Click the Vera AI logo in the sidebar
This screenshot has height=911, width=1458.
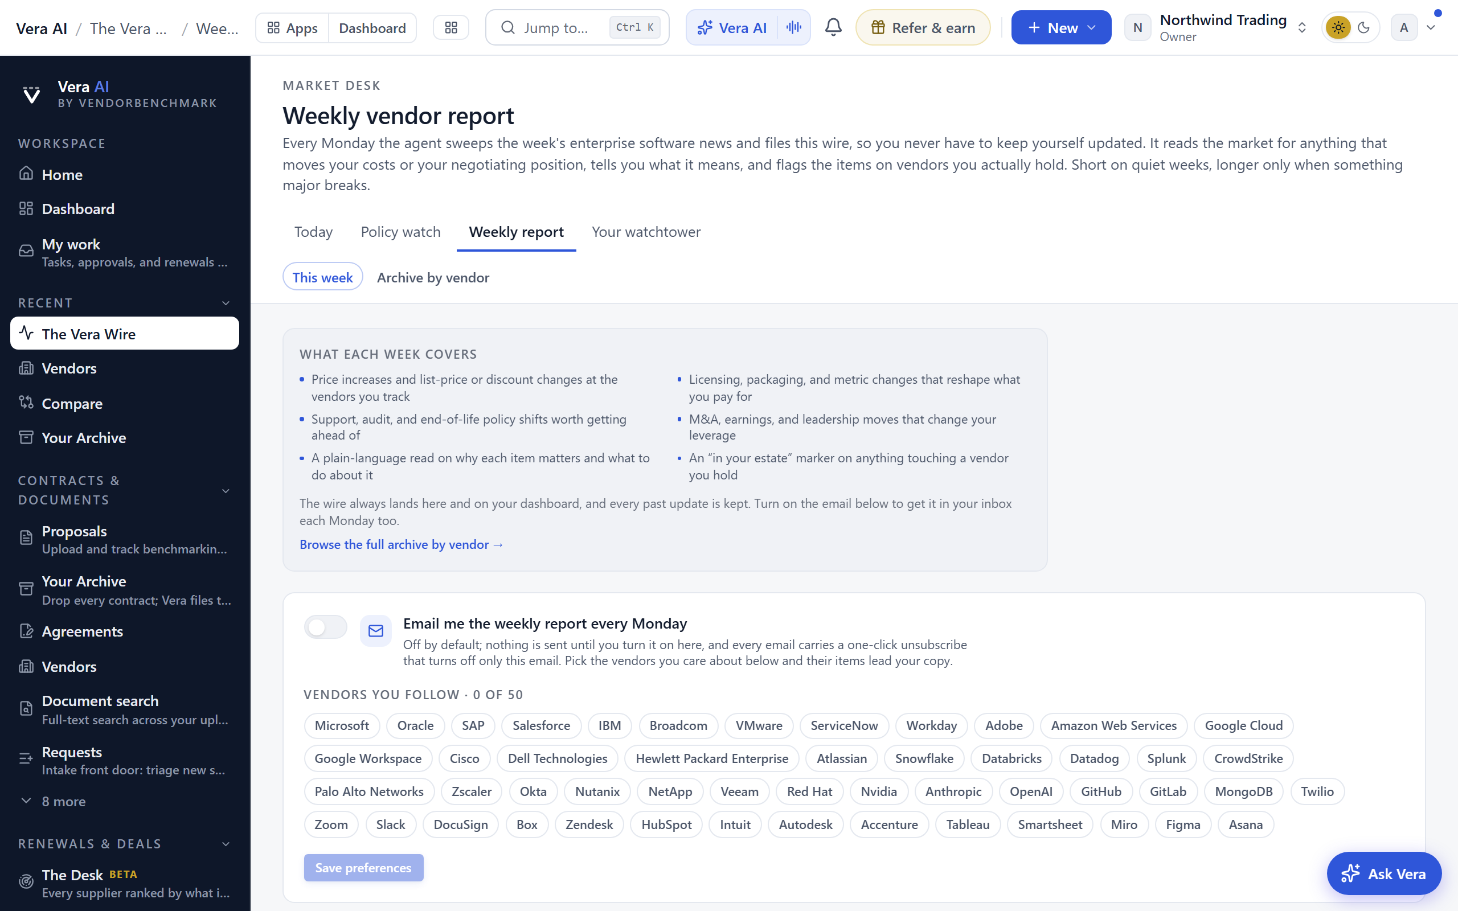pyautogui.click(x=31, y=95)
